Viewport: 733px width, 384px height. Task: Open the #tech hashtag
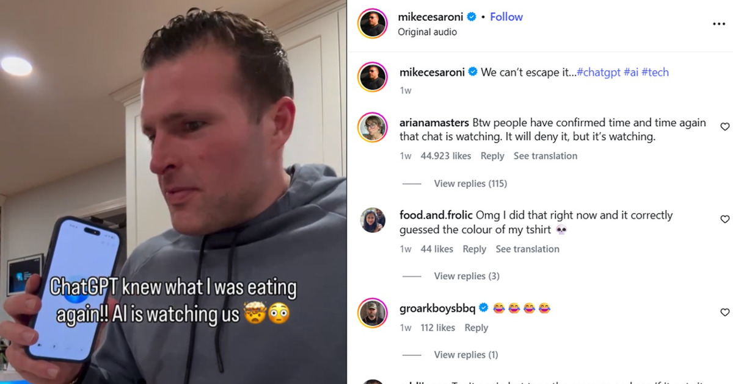pos(655,72)
